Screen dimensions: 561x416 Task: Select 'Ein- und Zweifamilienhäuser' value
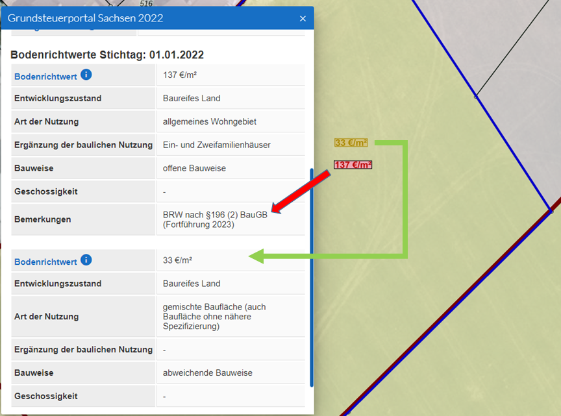pos(216,145)
